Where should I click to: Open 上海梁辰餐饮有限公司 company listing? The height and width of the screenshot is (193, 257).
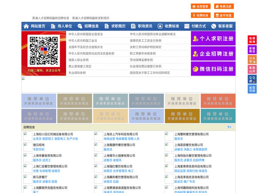point(189,145)
